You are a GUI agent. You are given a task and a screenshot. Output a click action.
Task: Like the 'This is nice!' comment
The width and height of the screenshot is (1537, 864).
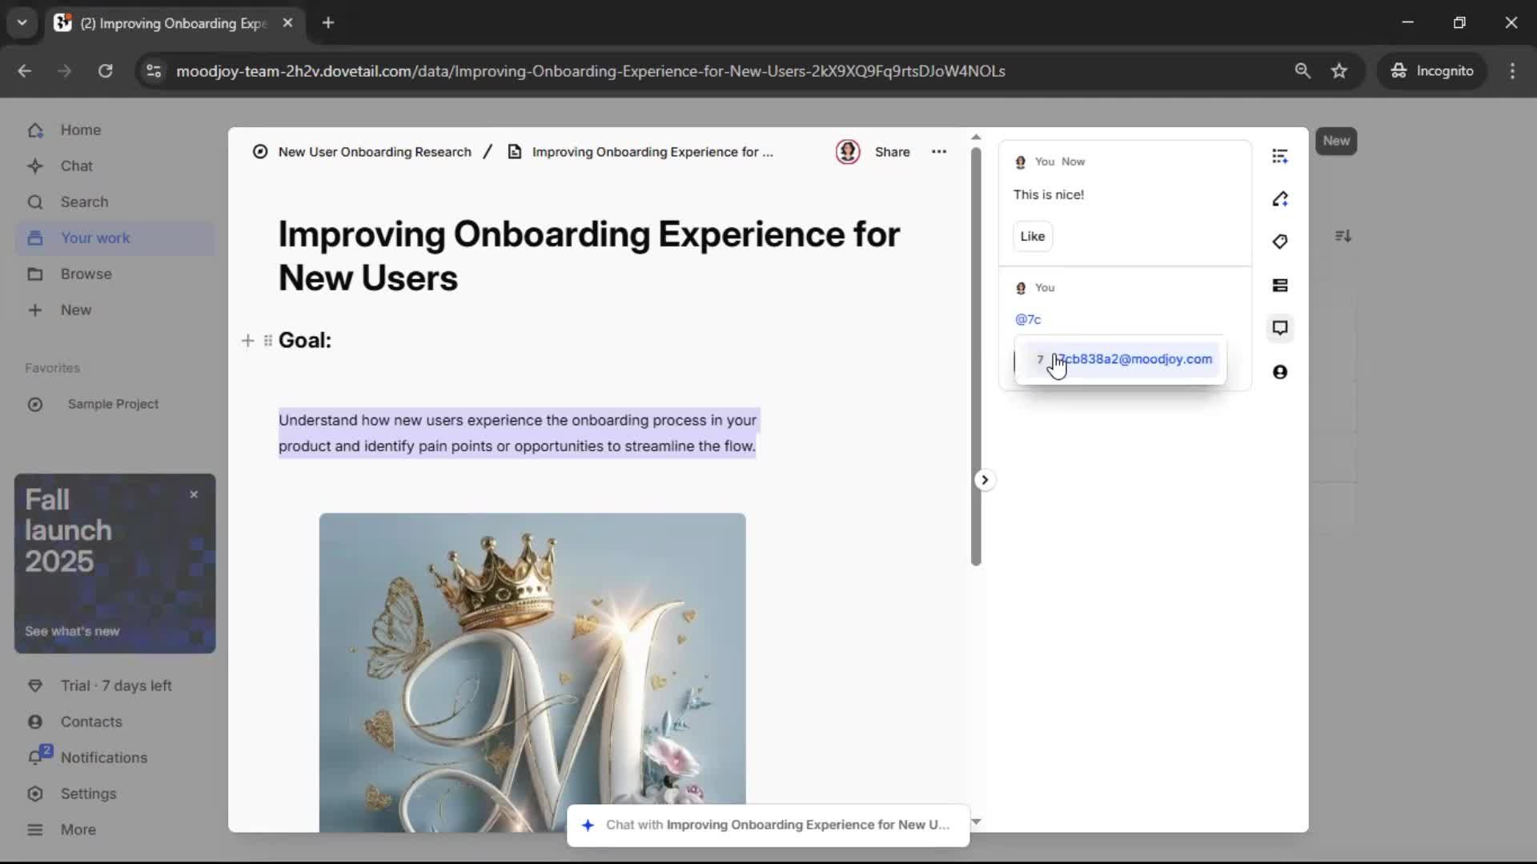click(x=1032, y=236)
